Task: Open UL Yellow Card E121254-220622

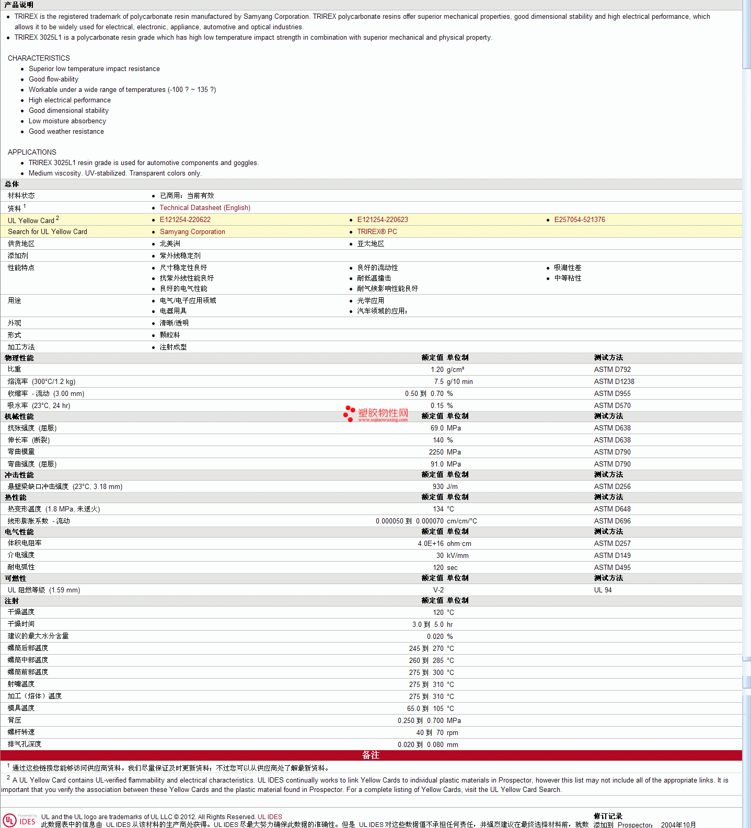Action: (x=185, y=220)
